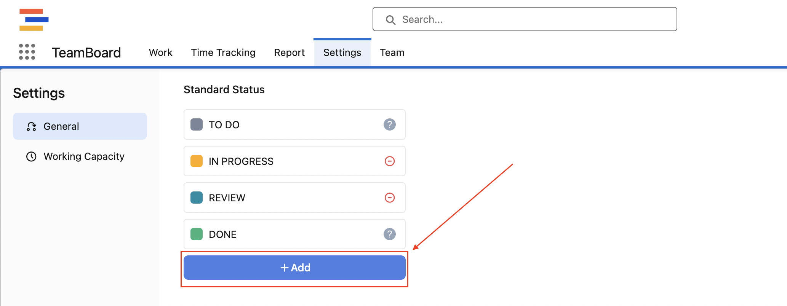Select the General settings icon
Image resolution: width=787 pixels, height=306 pixels.
pyautogui.click(x=31, y=126)
